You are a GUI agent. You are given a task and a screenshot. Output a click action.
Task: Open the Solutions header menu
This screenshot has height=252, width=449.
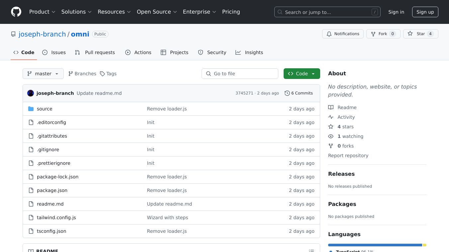pyautogui.click(x=76, y=12)
